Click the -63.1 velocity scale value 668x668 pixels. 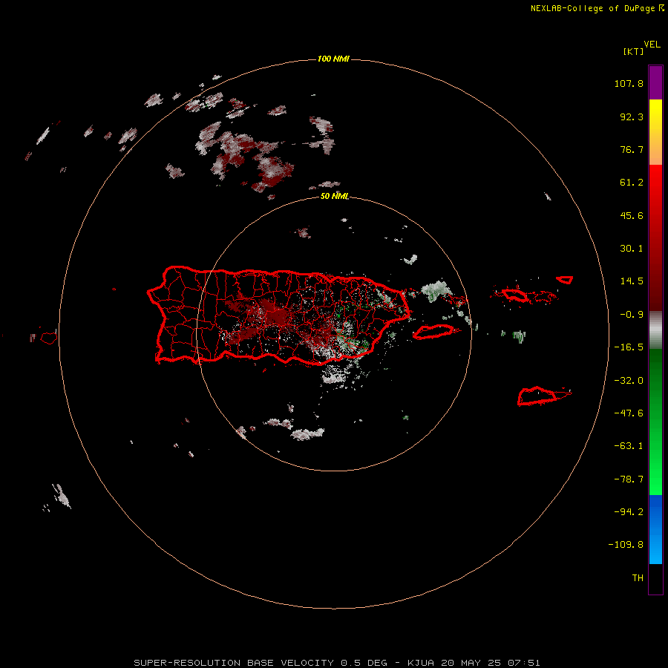[x=629, y=446]
